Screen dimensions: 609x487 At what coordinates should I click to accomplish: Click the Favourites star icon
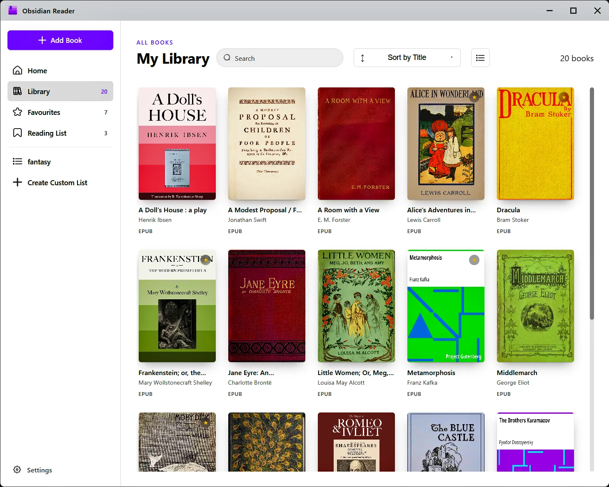pos(17,112)
